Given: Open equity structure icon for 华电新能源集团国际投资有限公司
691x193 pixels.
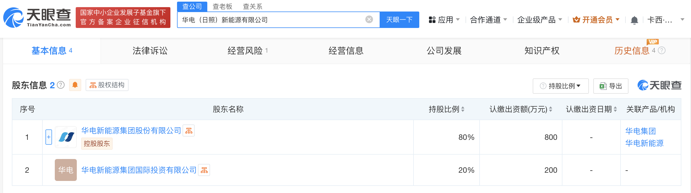Looking at the screenshot, I should click(x=204, y=170).
